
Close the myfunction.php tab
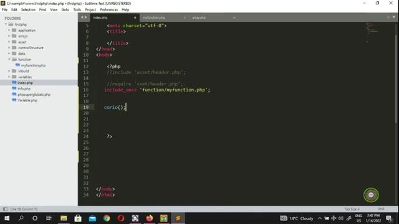coord(185,17)
